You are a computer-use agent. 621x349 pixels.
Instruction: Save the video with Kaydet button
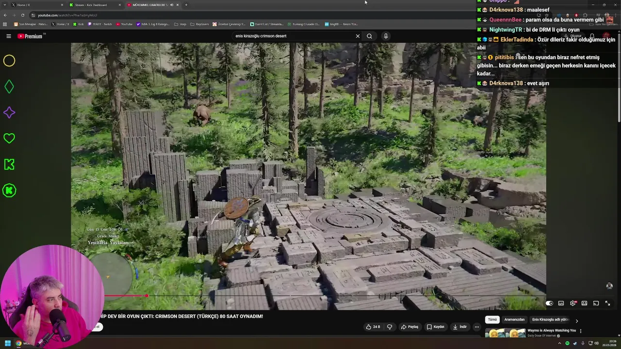click(436, 327)
